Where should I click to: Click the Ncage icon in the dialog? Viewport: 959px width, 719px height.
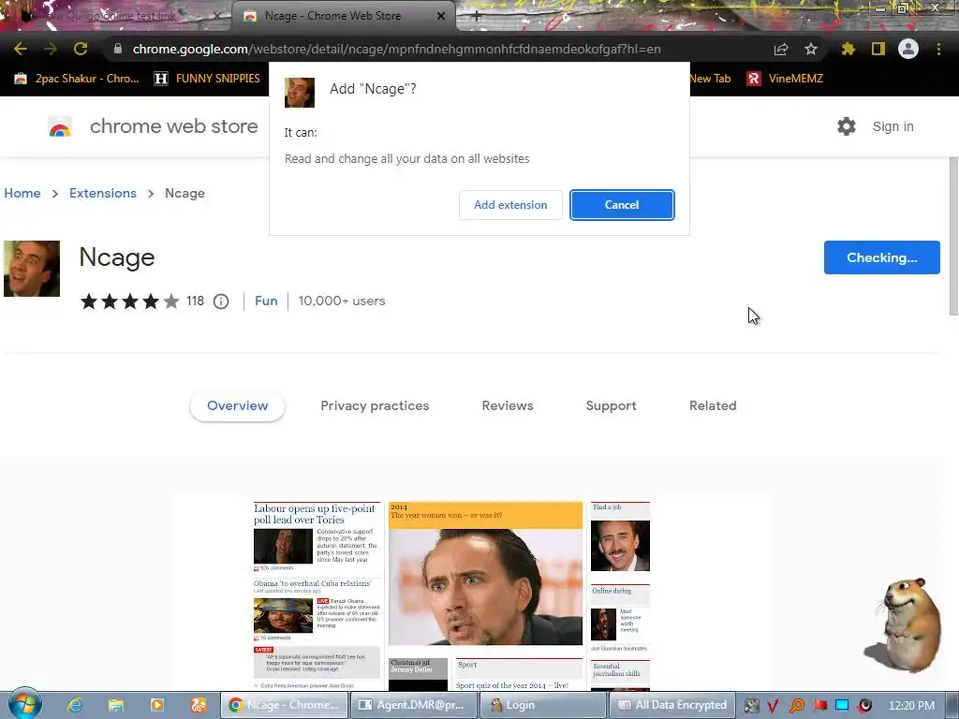tap(300, 93)
